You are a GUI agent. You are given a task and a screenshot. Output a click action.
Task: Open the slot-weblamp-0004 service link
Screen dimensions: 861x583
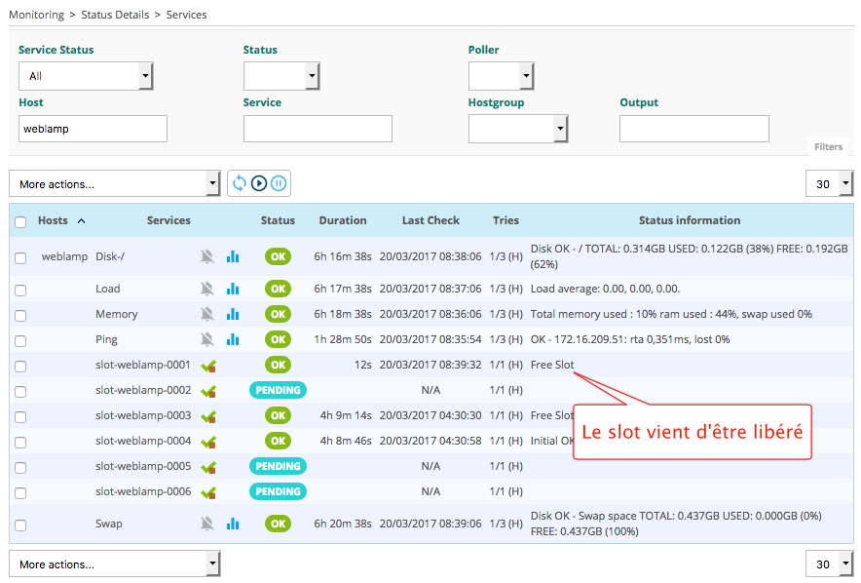pyautogui.click(x=143, y=441)
